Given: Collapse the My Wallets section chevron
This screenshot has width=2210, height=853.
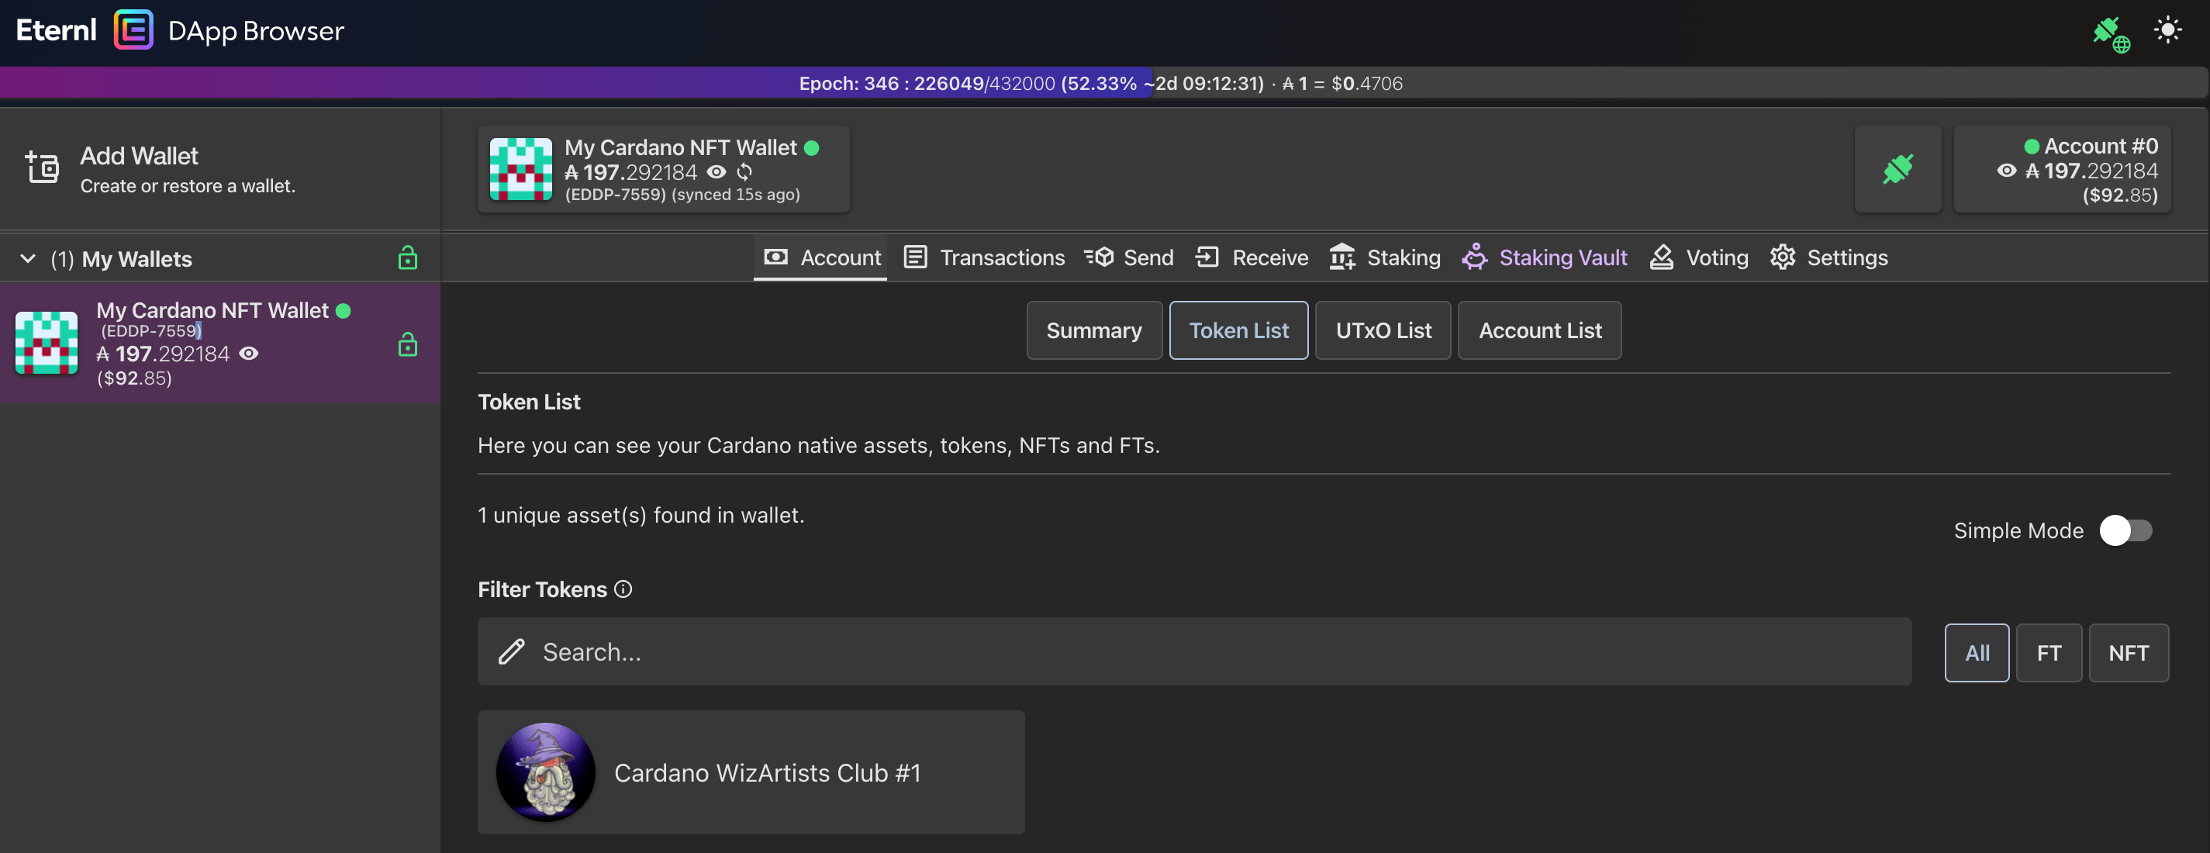Looking at the screenshot, I should (29, 257).
